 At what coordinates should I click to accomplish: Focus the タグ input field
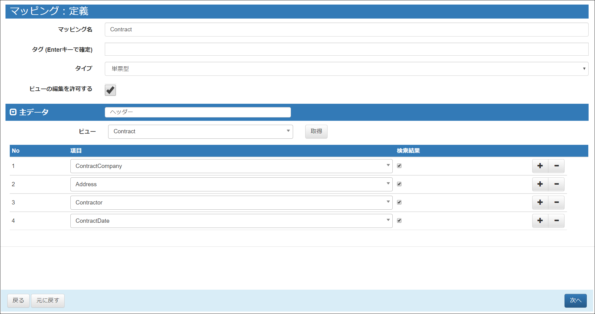[x=346, y=49]
